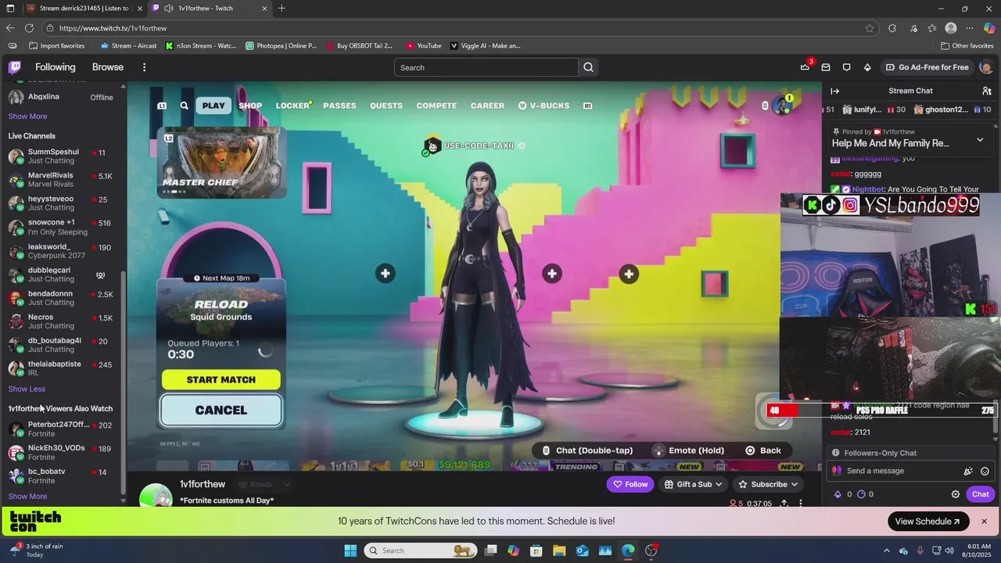Click the Bits cheer icon in message box
The height and width of the screenshot is (563, 1001).
[968, 471]
